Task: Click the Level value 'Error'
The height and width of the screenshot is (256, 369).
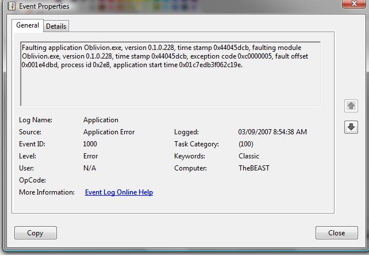Action: (x=91, y=156)
